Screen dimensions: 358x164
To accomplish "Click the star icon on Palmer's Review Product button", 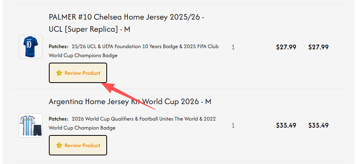I will [59, 73].
